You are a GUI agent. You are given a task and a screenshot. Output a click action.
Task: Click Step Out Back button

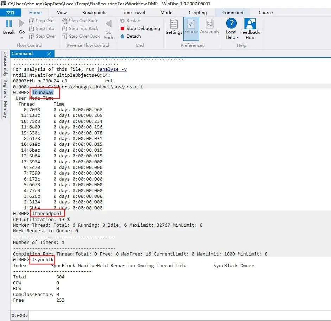point(80,21)
